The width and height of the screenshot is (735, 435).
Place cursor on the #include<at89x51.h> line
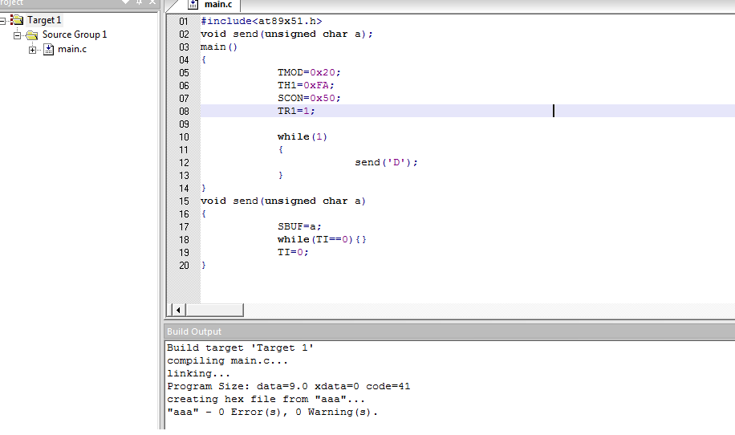(261, 21)
